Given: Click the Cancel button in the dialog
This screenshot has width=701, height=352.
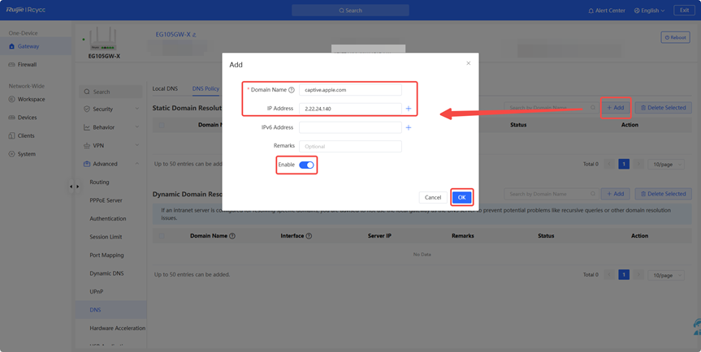Looking at the screenshot, I should 433,197.
